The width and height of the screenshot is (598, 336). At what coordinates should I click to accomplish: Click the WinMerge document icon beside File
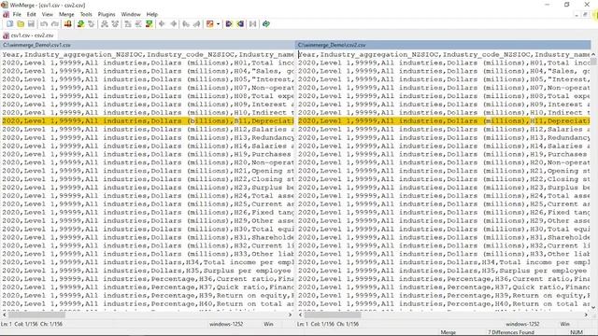click(6, 15)
